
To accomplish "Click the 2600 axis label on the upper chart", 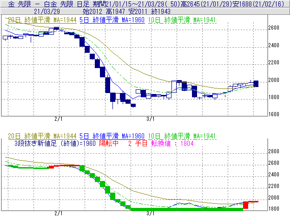I will [274, 28].
